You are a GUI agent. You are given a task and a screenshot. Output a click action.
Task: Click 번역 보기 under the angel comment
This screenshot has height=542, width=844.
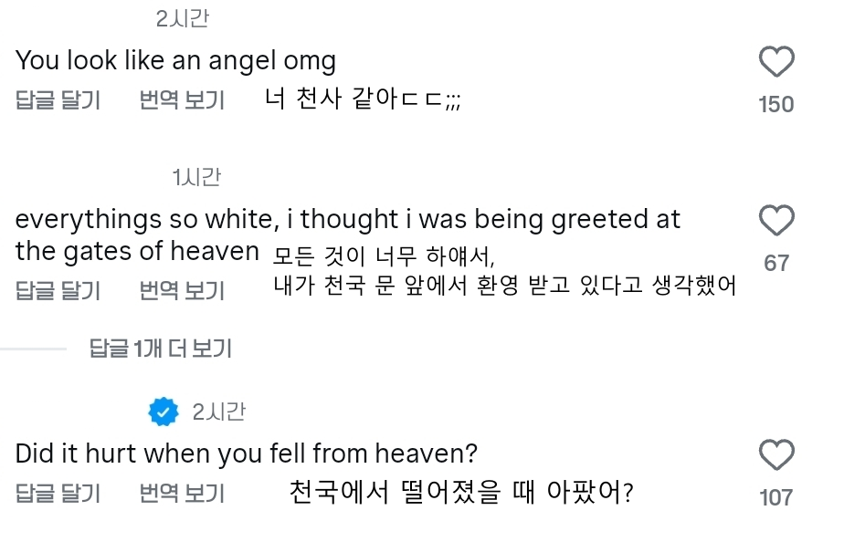(182, 100)
